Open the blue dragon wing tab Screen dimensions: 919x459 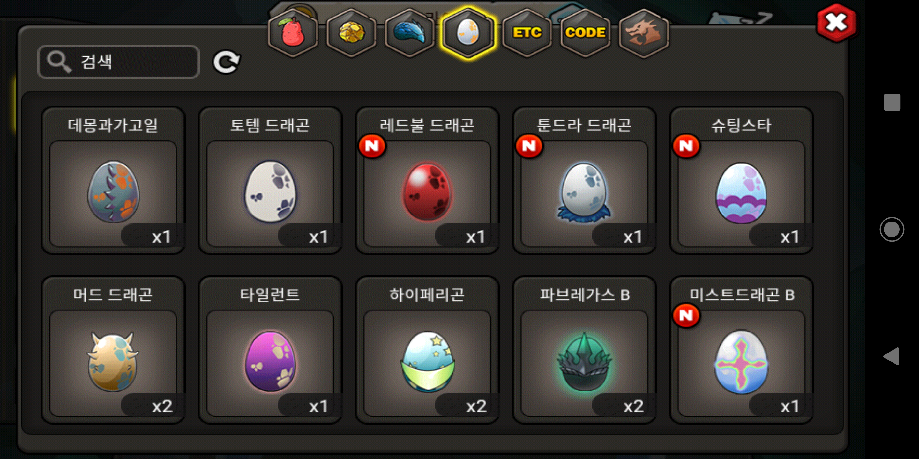(x=410, y=33)
